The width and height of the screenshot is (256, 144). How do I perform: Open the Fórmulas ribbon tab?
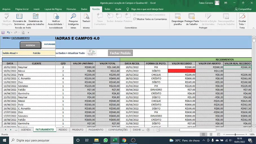(71, 9)
